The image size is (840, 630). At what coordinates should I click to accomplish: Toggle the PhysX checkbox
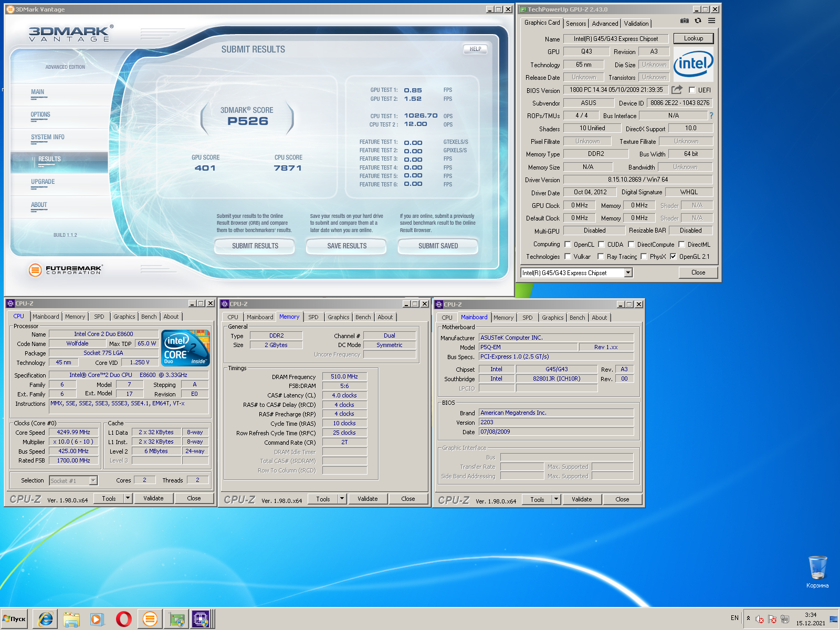pos(644,256)
